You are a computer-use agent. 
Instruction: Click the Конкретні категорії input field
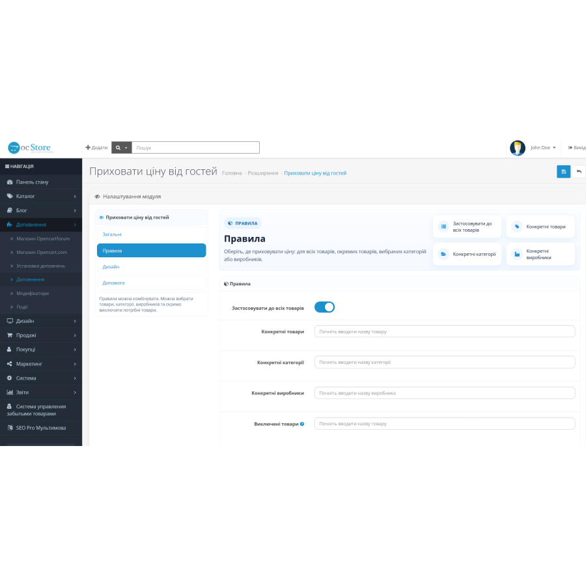[x=445, y=362]
